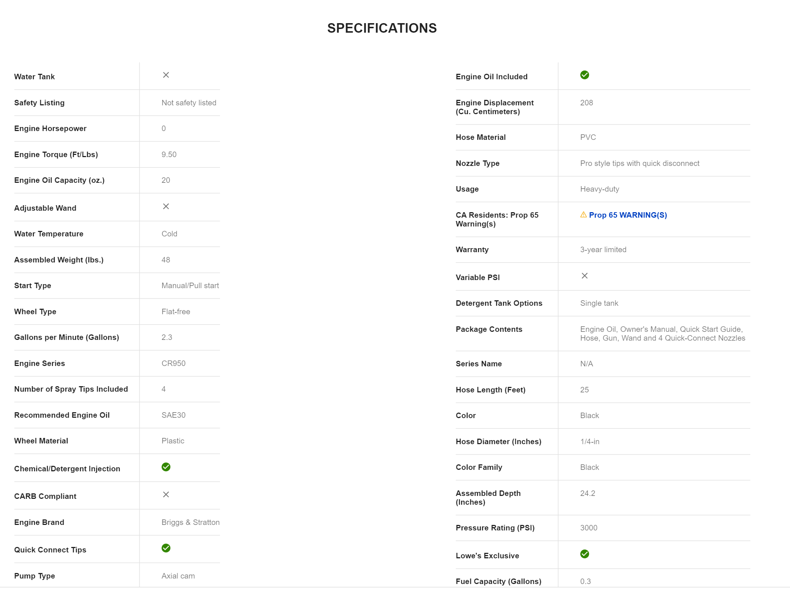
Task: Select the Nozzle Type value text
Action: [x=639, y=163]
